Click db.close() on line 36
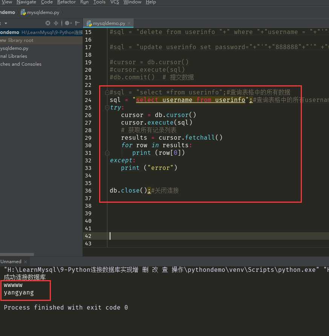This screenshot has width=329, height=336. 129,190
